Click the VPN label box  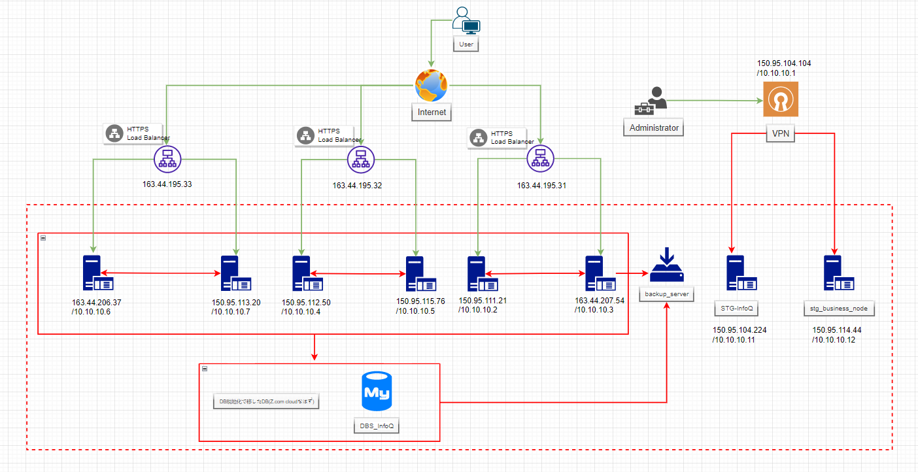tap(781, 134)
